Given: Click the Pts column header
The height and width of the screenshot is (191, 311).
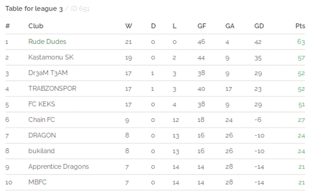Looking at the screenshot, I should click(300, 26).
